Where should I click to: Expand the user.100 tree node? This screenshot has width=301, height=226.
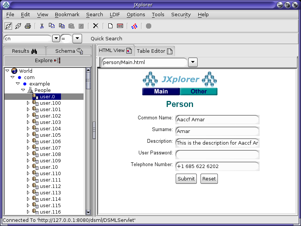pos(28,103)
